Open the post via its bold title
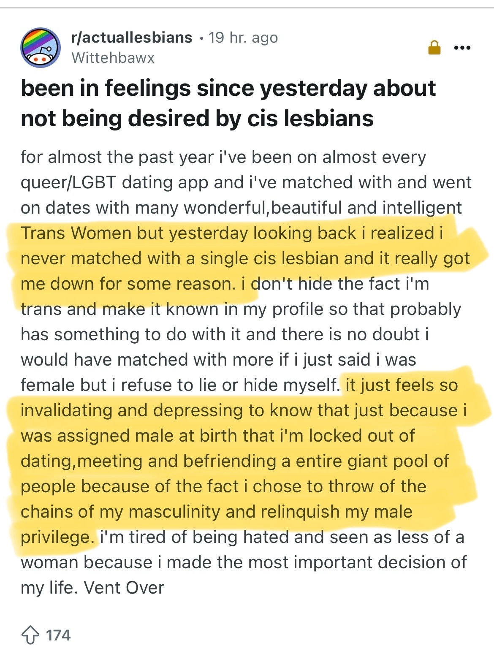Image resolution: width=494 pixels, height=662 pixels. click(228, 103)
